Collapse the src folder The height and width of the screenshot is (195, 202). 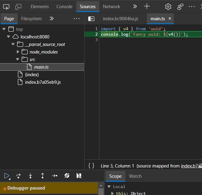(18, 59)
